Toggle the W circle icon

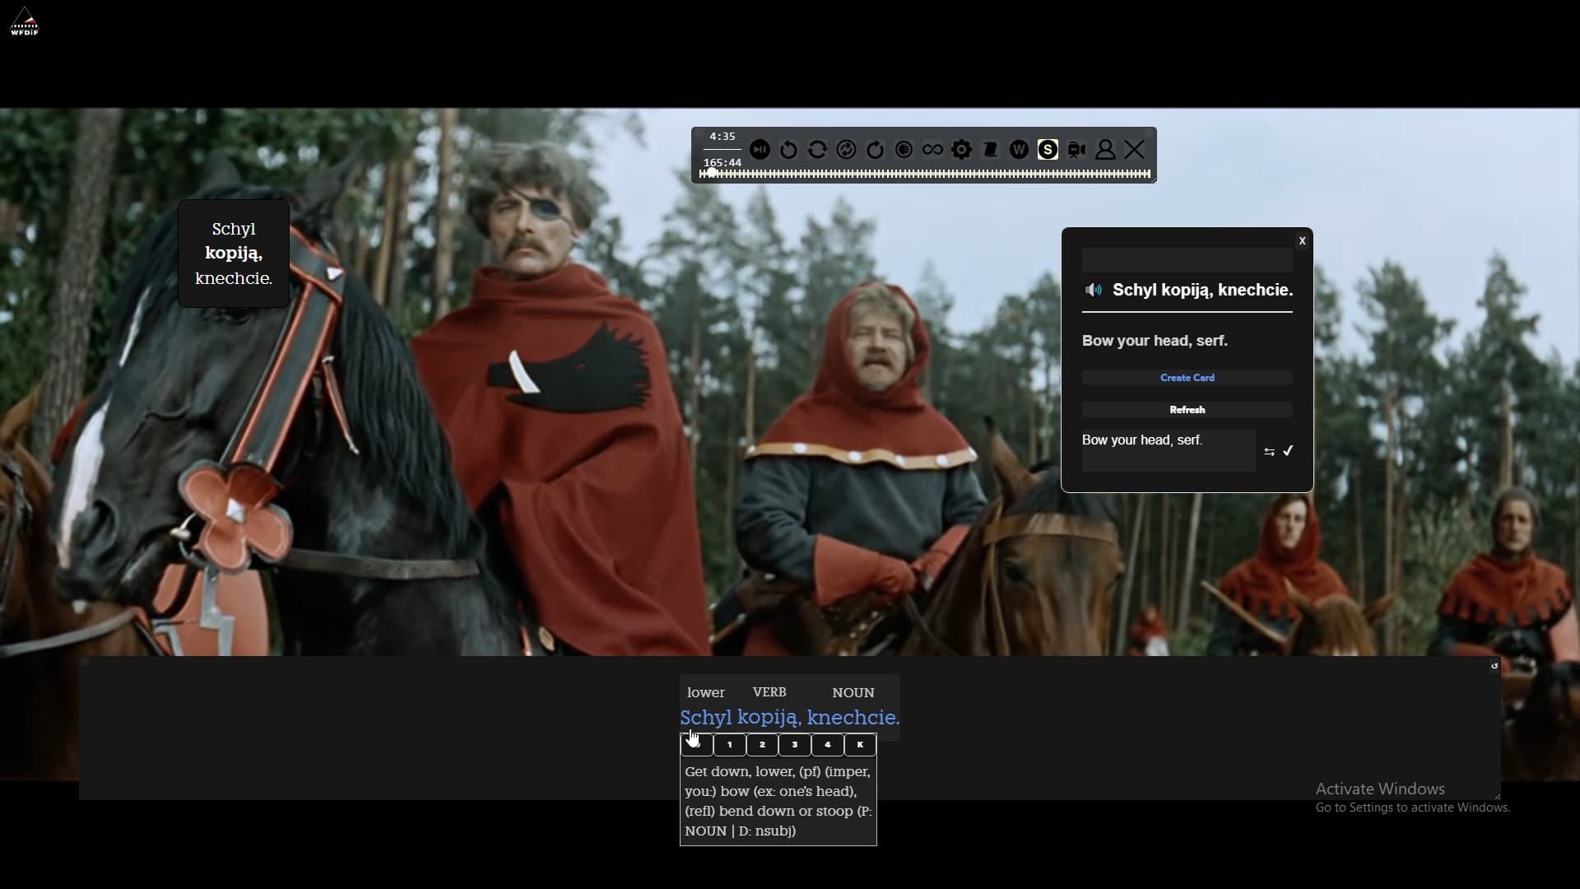(1019, 150)
